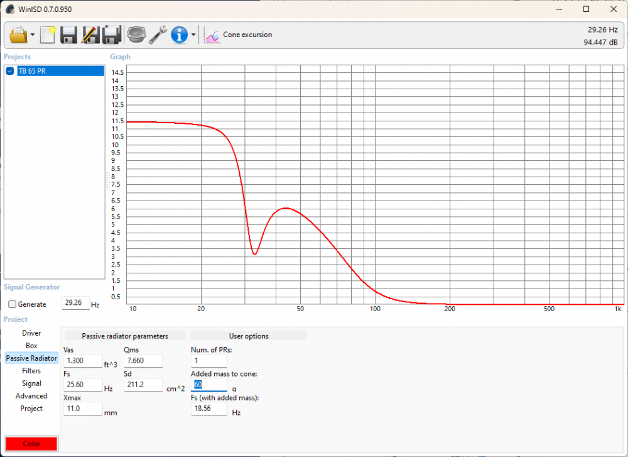Click the Save As floppy-with-pencil icon
The image size is (628, 457).
click(90, 35)
